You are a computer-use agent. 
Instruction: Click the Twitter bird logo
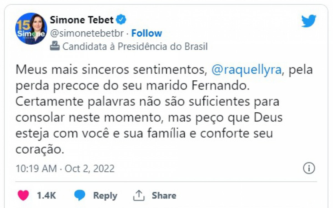pos(309,21)
